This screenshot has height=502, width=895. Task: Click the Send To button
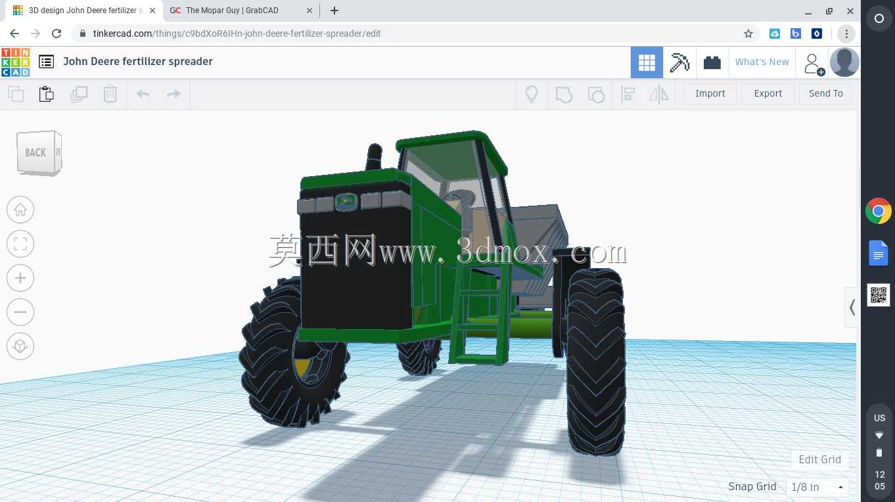(826, 94)
